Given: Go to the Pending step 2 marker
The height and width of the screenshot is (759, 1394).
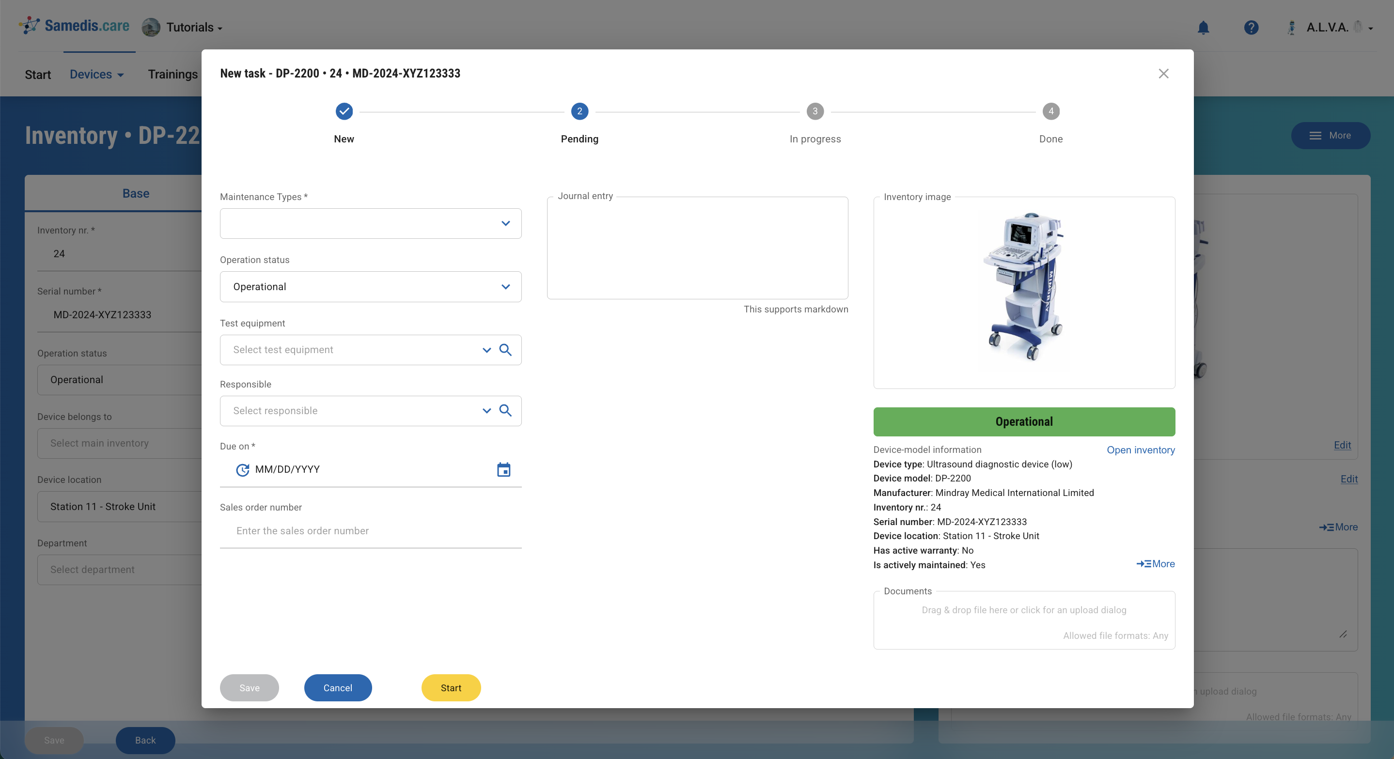Looking at the screenshot, I should pos(579,111).
